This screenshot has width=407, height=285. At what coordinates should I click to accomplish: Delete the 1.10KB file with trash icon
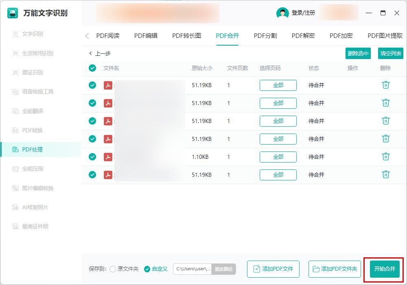[386, 156]
